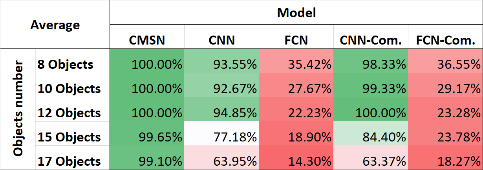The height and width of the screenshot is (170, 483).
Task: Select the CNN column header
Action: point(221,40)
